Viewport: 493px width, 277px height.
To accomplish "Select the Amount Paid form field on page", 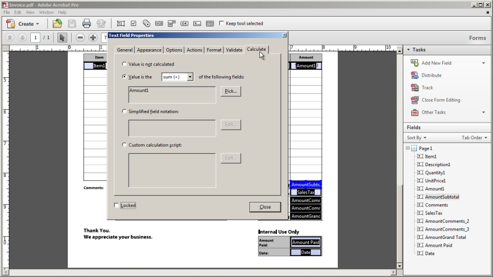I will [x=306, y=242].
